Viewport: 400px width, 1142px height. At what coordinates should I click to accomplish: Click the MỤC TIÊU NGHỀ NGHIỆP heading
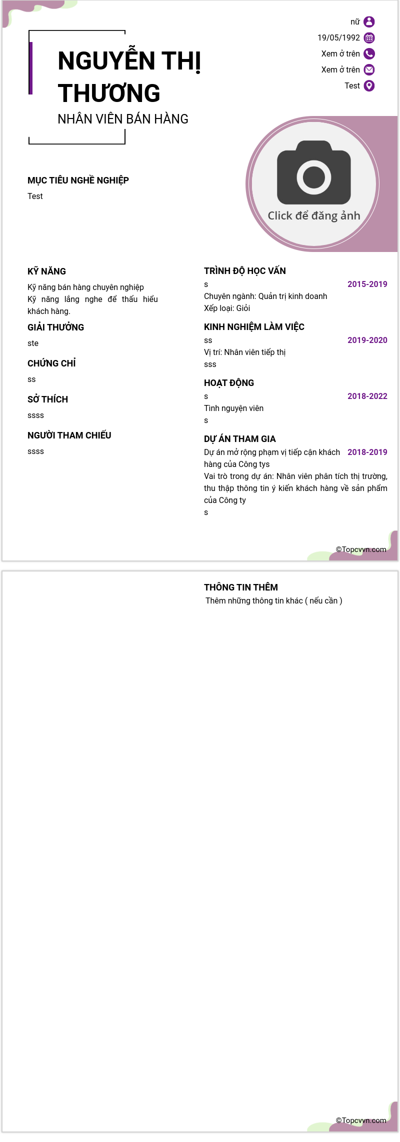point(78,180)
